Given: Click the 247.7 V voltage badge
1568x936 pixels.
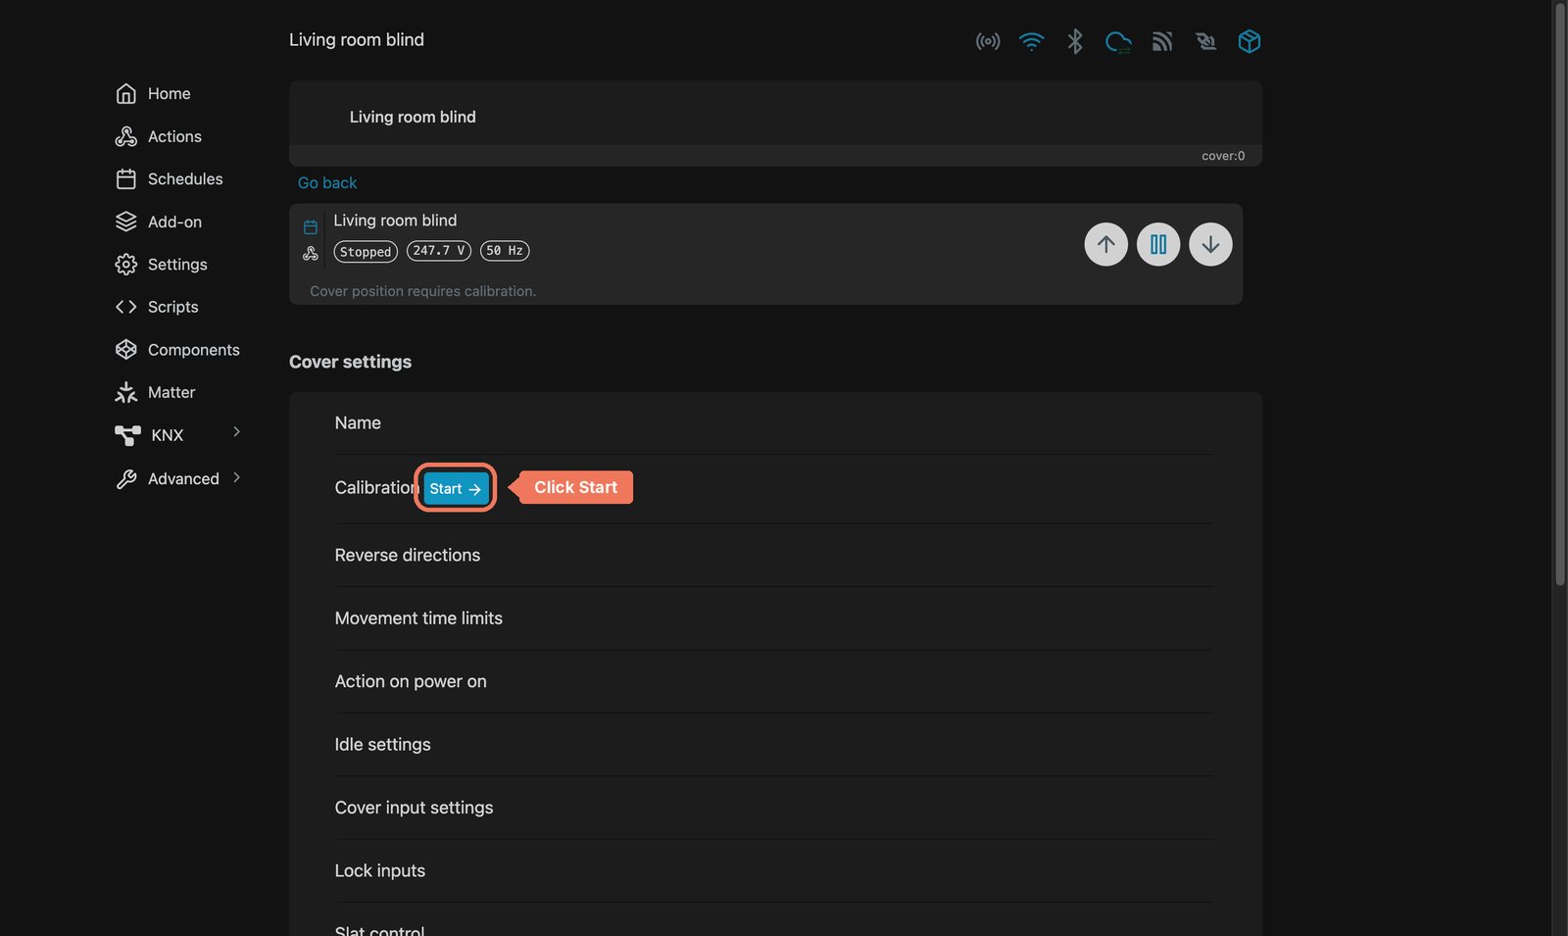Looking at the screenshot, I should tap(439, 251).
